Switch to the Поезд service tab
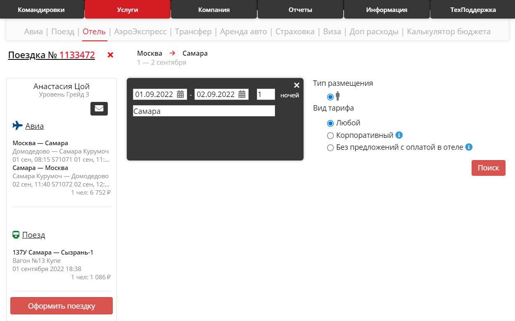 point(63,31)
